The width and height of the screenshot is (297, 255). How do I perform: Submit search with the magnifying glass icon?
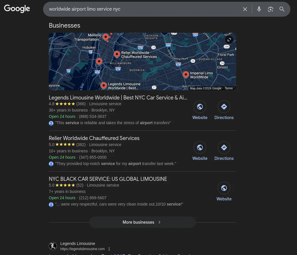282,9
